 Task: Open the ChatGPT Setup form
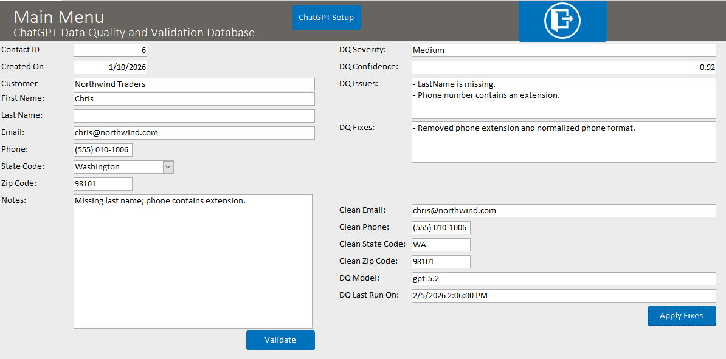[327, 18]
